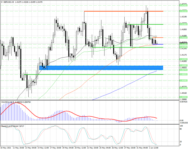The height and width of the screenshot is (150, 188).
Task: Open the arrow menu beside GBPUSD.H4
Action: click(2, 2)
